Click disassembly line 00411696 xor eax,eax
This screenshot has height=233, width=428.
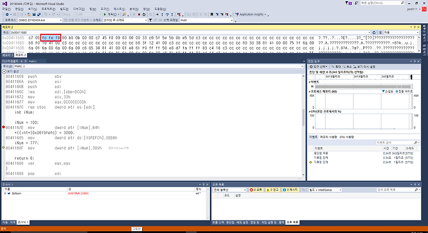[38, 163]
